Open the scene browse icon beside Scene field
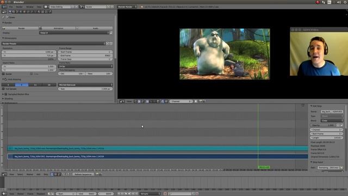The width and height of the screenshot is (348, 196). pyautogui.click(x=82, y=7)
